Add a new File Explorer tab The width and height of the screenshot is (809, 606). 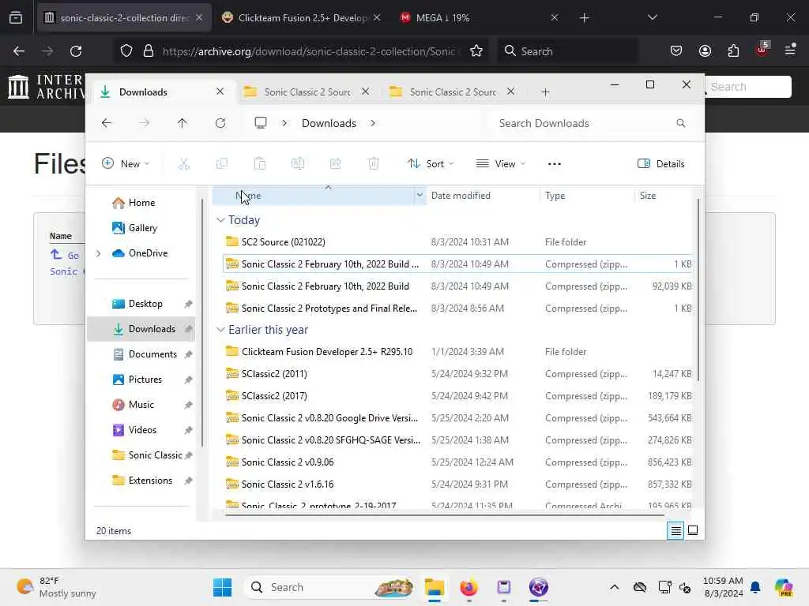click(545, 92)
